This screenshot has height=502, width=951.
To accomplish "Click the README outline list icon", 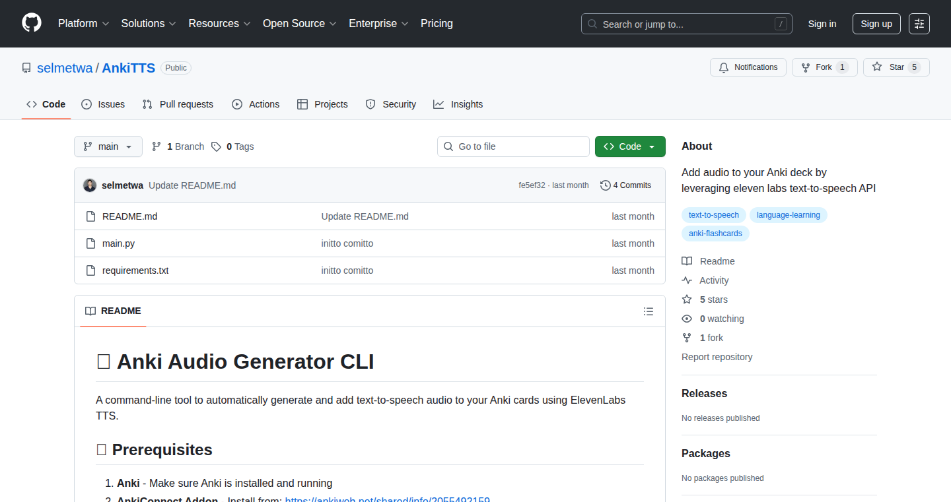I will (x=649, y=311).
